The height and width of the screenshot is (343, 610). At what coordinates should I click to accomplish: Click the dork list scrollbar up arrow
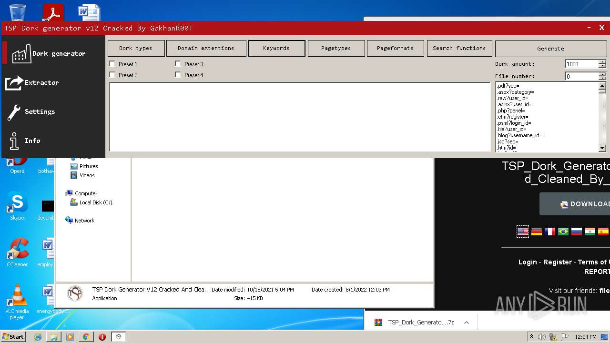(x=602, y=87)
